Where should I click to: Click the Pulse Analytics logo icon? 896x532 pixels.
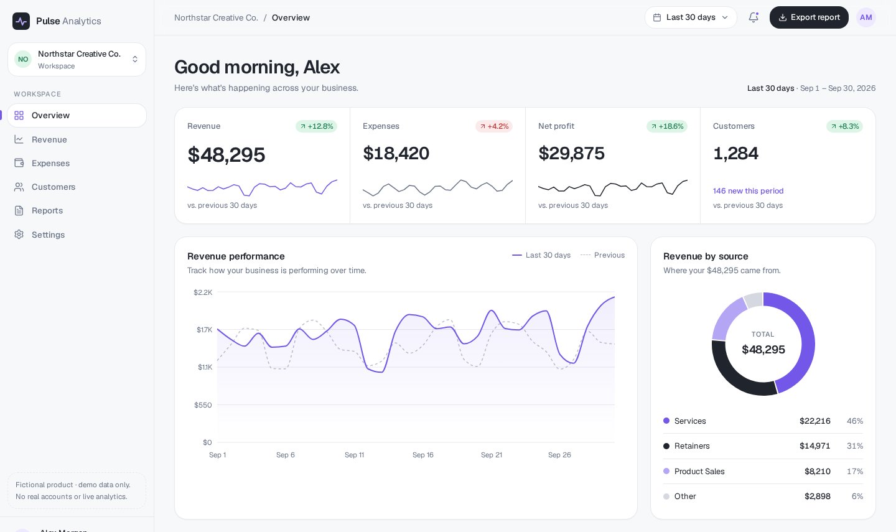pos(21,21)
